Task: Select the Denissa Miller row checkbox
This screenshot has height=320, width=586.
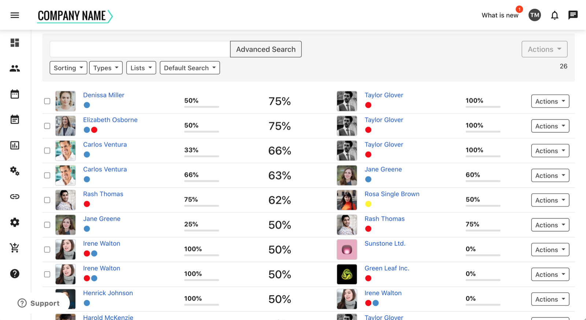Action: (x=47, y=101)
